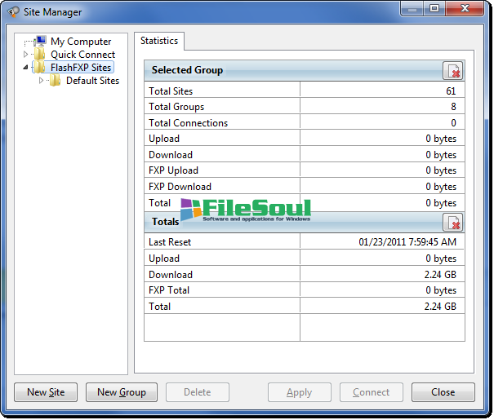
Task: Click the My Computer icon in tree
Action: tap(40, 42)
